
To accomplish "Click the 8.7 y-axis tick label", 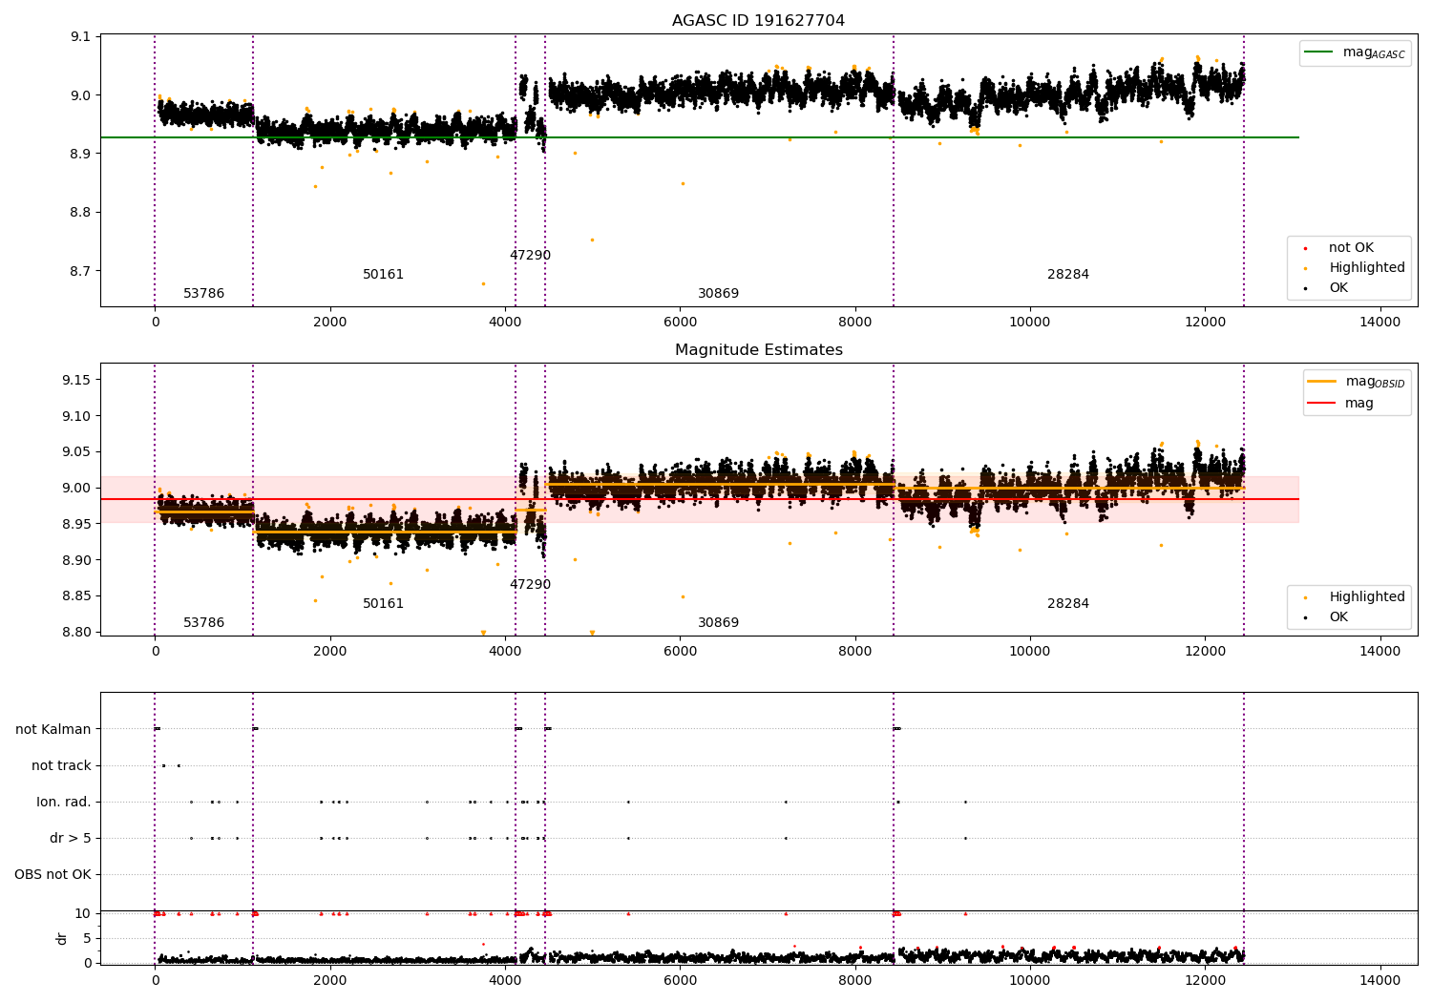I will (81, 271).
